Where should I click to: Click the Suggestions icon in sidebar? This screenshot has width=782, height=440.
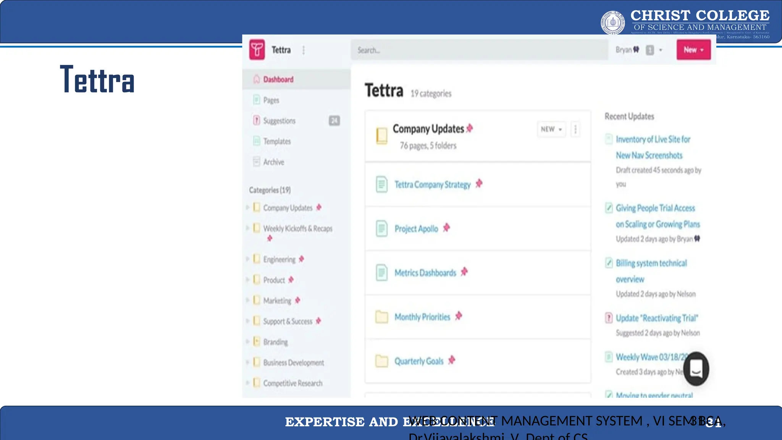257,120
